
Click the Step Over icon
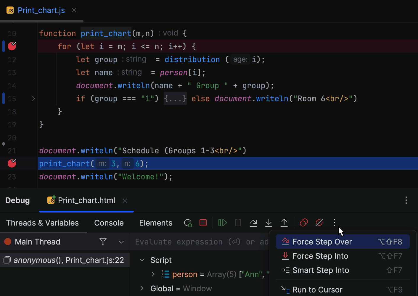tap(253, 223)
